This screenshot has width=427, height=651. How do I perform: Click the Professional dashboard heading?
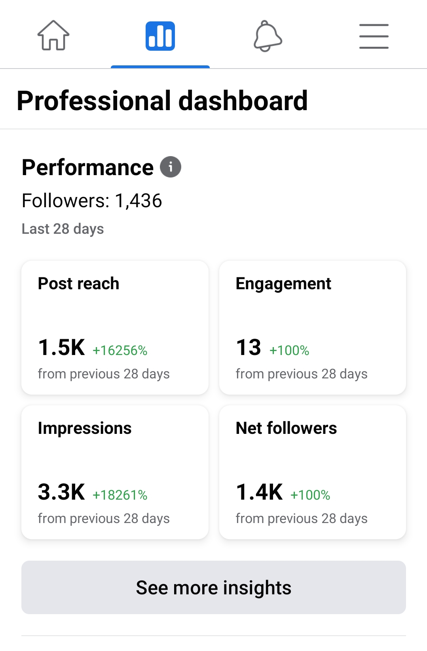pos(162,101)
